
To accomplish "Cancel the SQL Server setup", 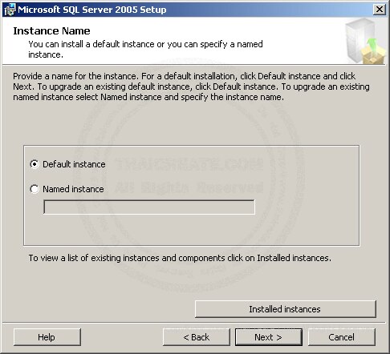I will [x=342, y=337].
